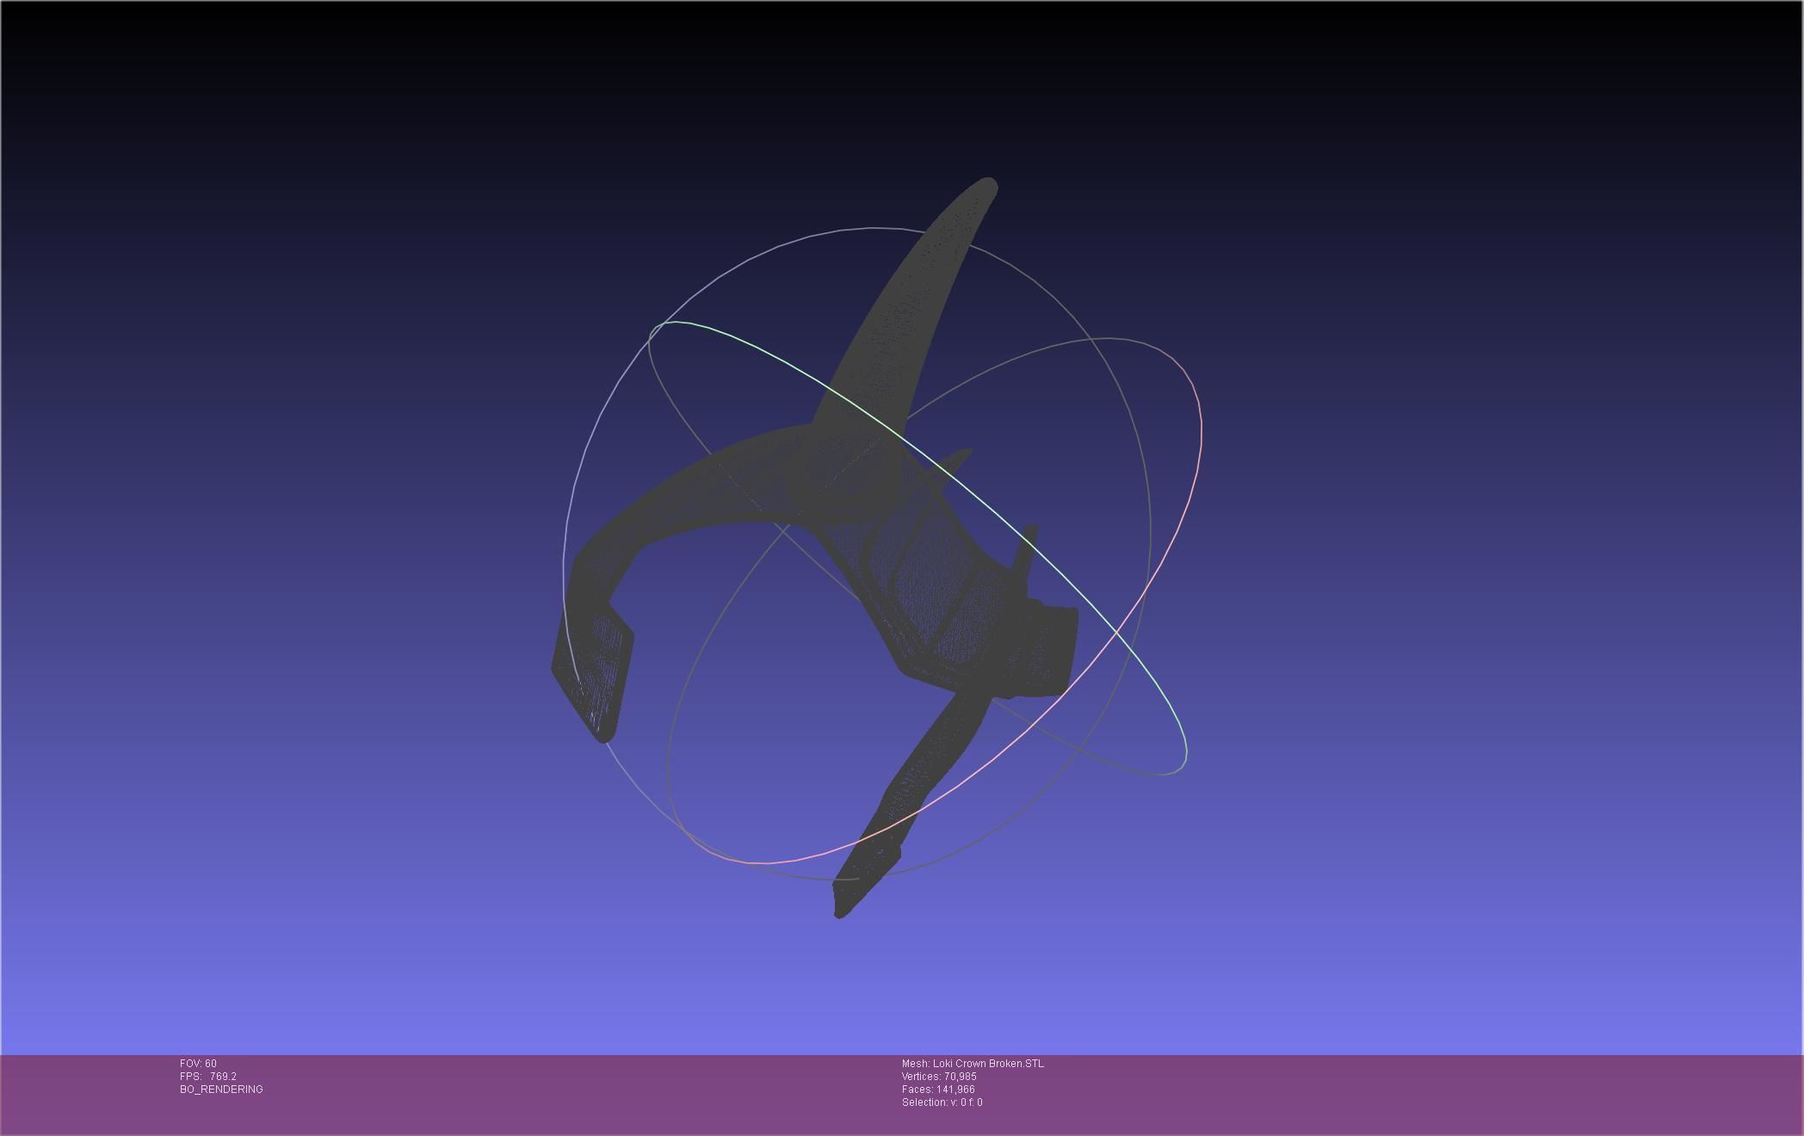Click the BO_RENDERING status label
Screen dimensions: 1804x1136
(221, 1090)
